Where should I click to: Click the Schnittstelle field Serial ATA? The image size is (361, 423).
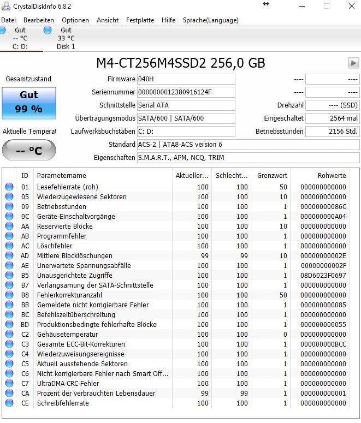186,105
